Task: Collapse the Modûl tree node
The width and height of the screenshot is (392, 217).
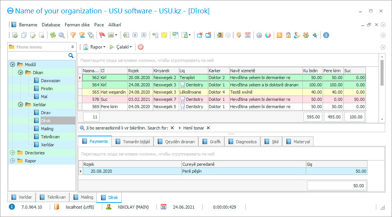Action: (12, 65)
